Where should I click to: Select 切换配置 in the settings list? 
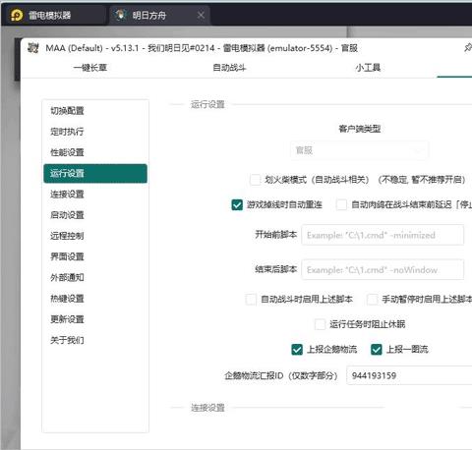coord(95,111)
